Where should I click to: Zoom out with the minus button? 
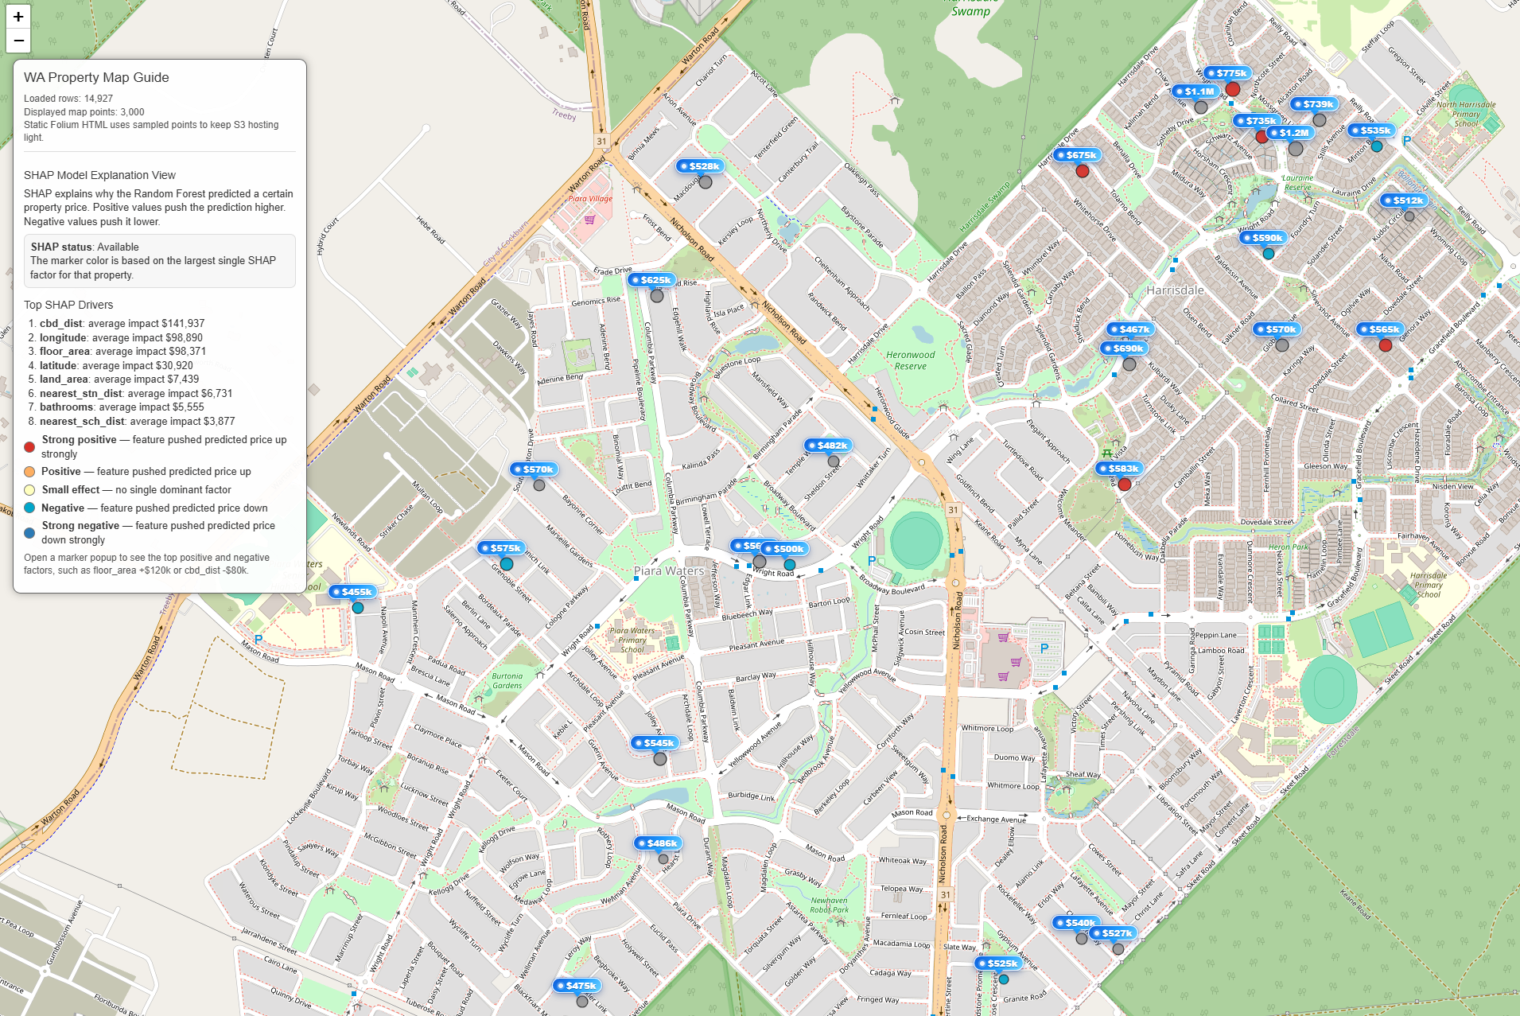18,41
